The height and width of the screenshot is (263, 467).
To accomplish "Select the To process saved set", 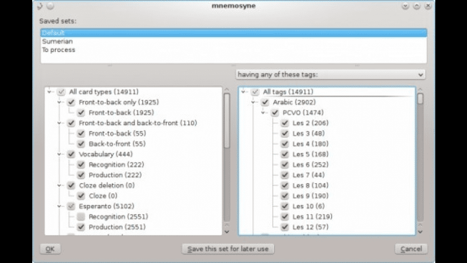I will tap(233, 50).
